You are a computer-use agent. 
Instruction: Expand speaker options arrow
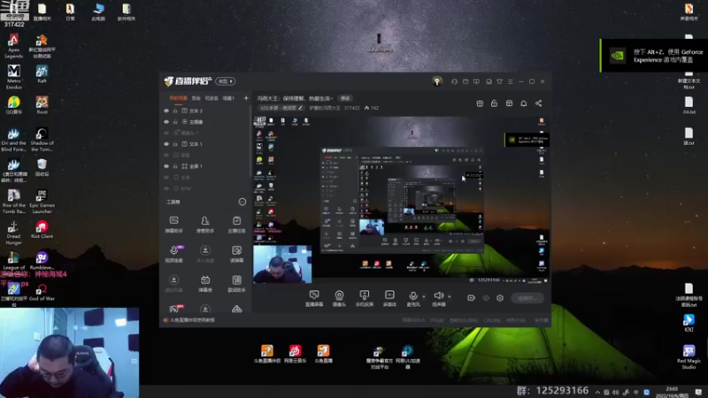point(449,296)
